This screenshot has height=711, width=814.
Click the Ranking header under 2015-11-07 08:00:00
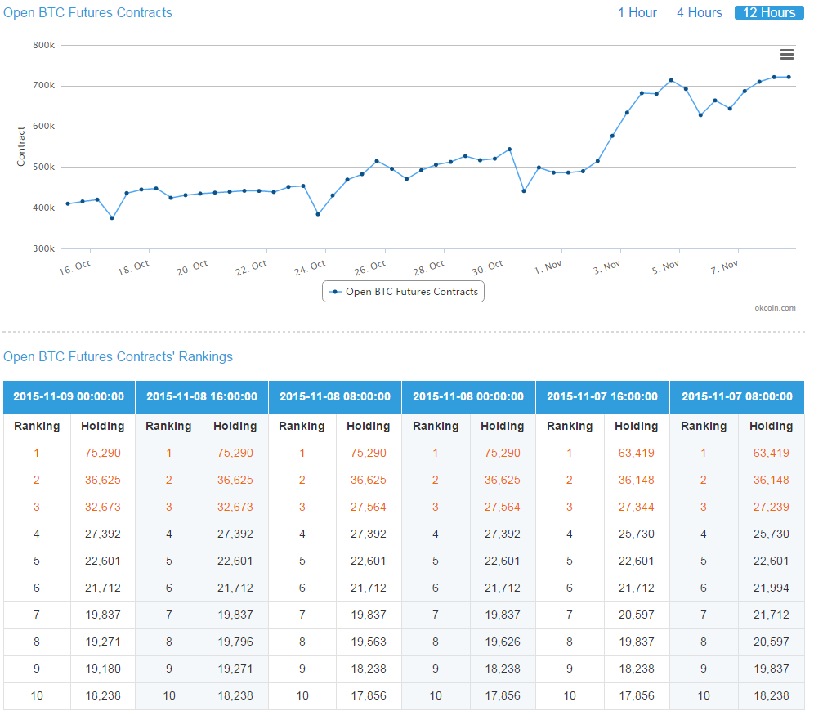(704, 426)
